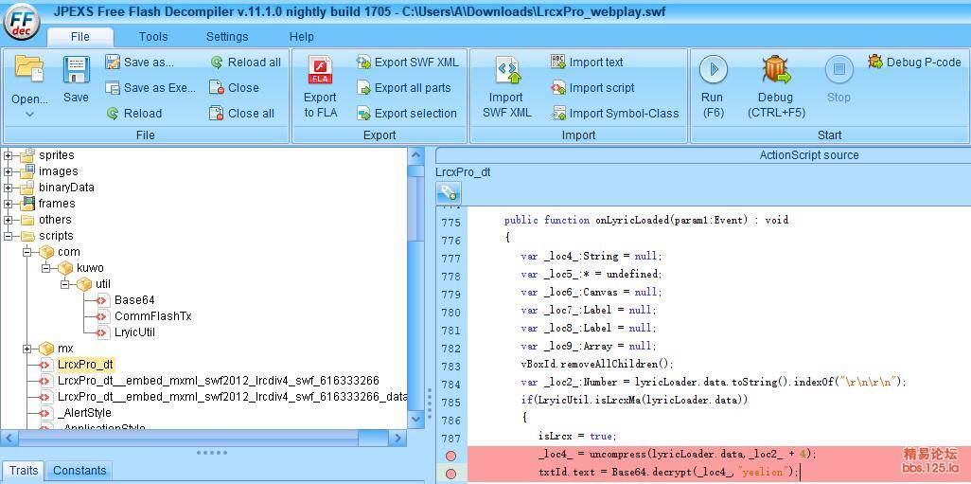Open the File ribbon tab
Image resolution: width=971 pixels, height=484 pixels.
(x=79, y=37)
